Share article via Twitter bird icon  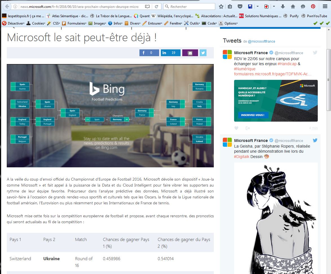203,53
